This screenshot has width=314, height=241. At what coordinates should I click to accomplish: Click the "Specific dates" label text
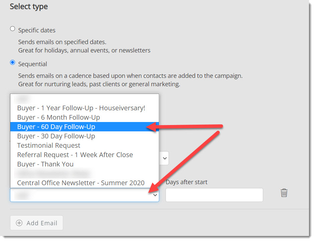pos(37,30)
